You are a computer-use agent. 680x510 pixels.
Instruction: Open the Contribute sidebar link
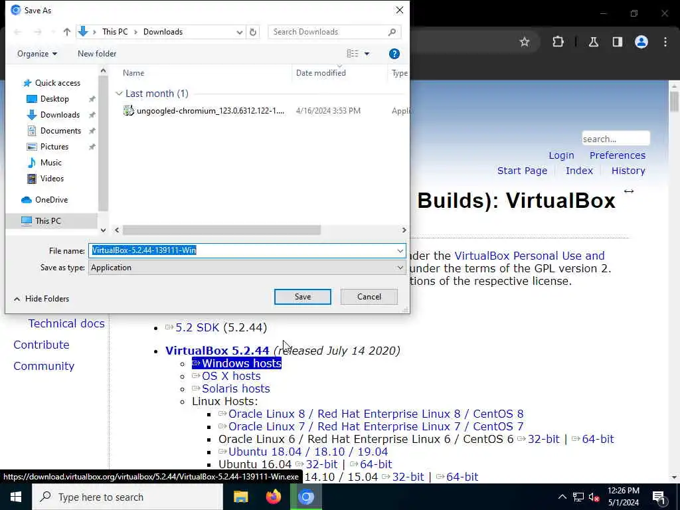pos(41,345)
